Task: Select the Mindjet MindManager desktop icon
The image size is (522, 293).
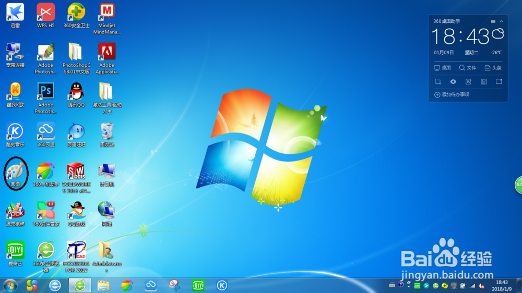Action: tap(107, 19)
